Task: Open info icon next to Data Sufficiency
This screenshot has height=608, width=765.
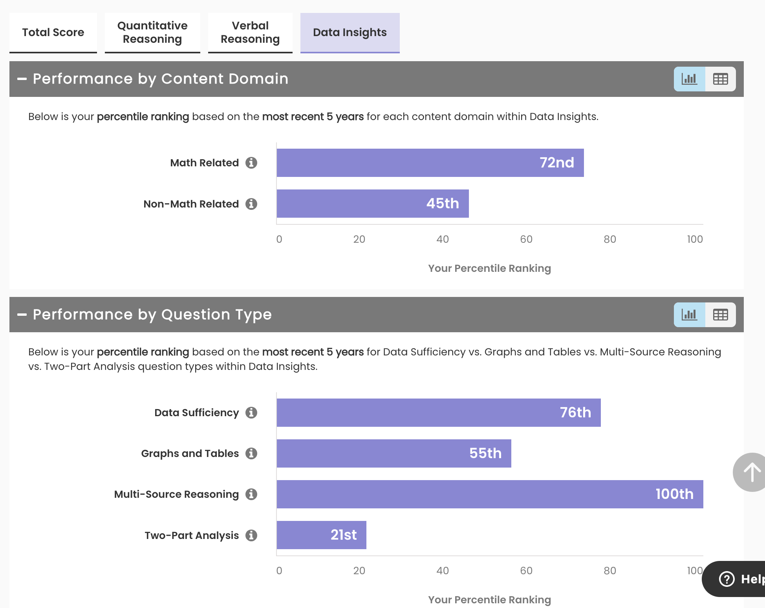Action: click(x=251, y=413)
